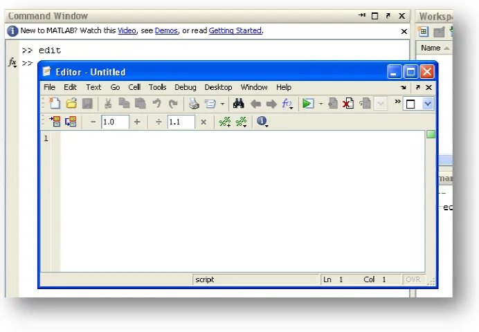Click the Cut scissors icon

[107, 104]
